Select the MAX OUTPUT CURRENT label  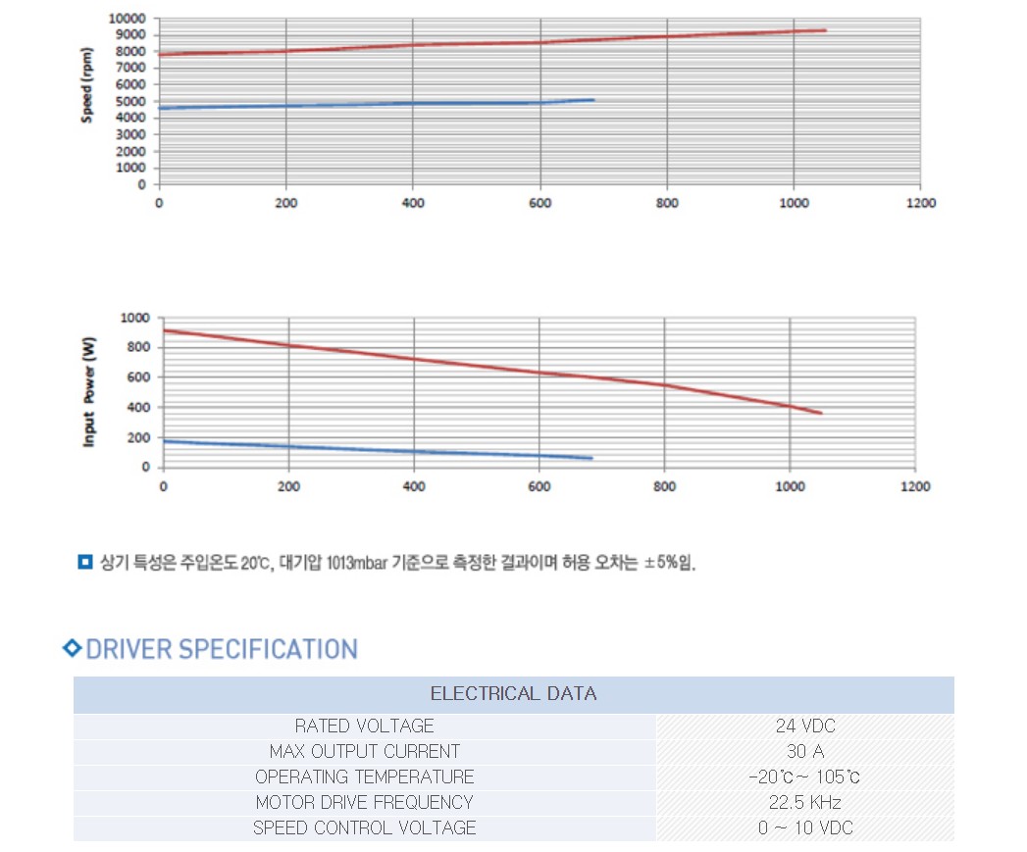(364, 752)
